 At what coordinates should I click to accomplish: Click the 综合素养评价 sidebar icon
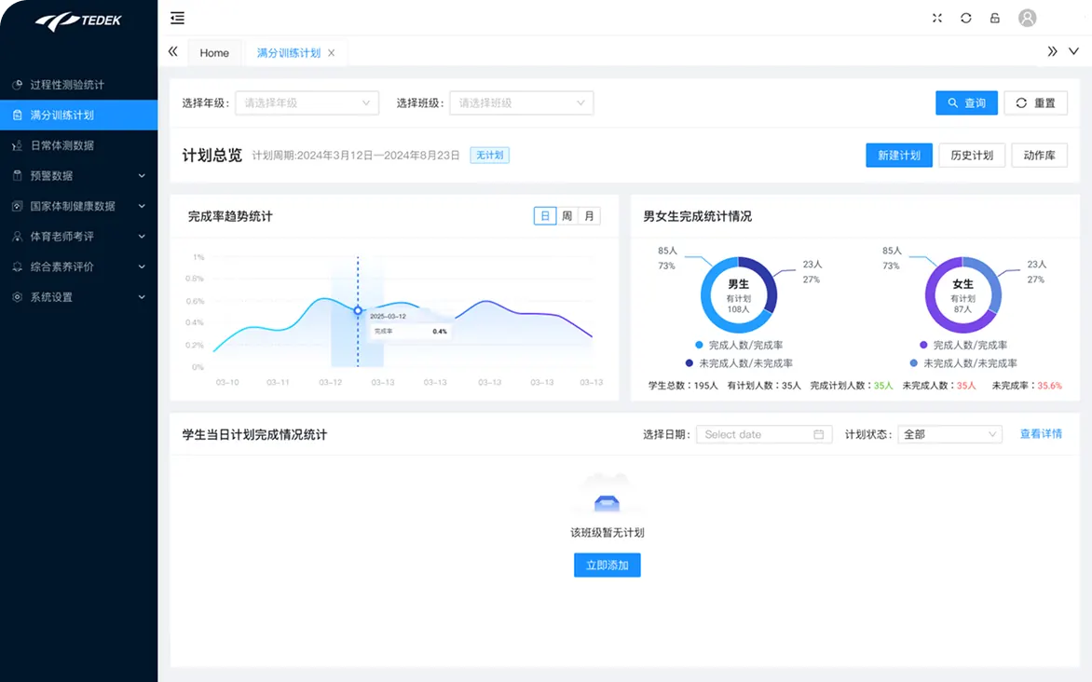pyautogui.click(x=18, y=266)
